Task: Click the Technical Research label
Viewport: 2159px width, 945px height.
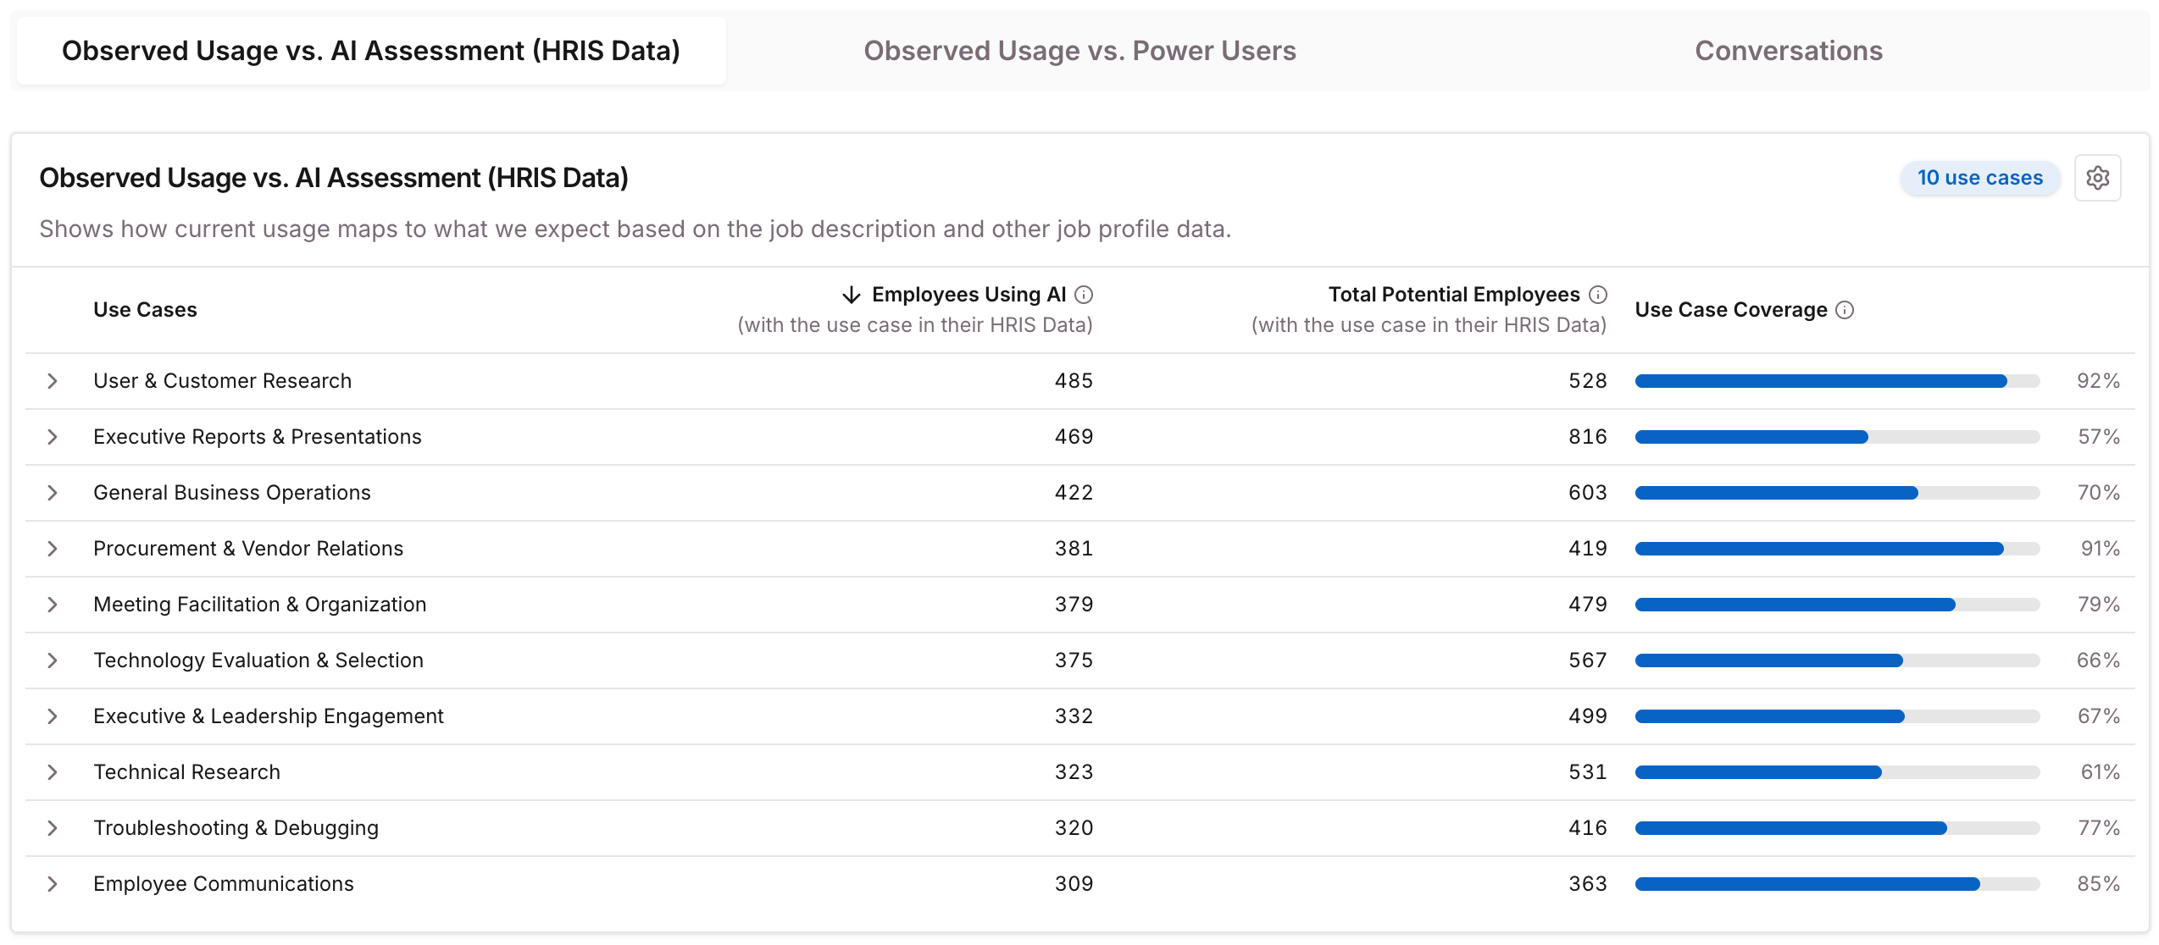Action: pos(186,772)
